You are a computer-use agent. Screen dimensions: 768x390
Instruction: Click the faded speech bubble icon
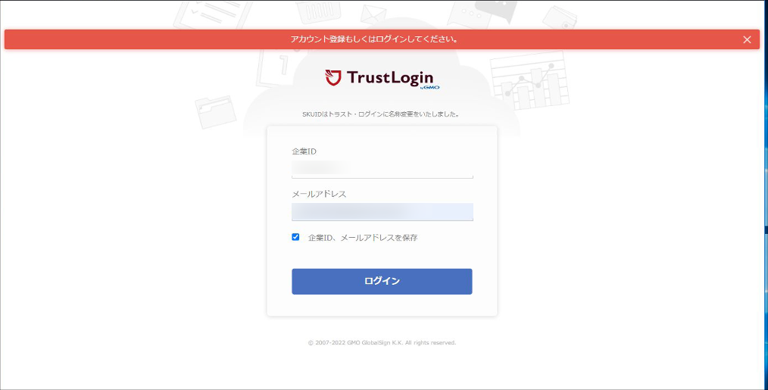pos(482,14)
